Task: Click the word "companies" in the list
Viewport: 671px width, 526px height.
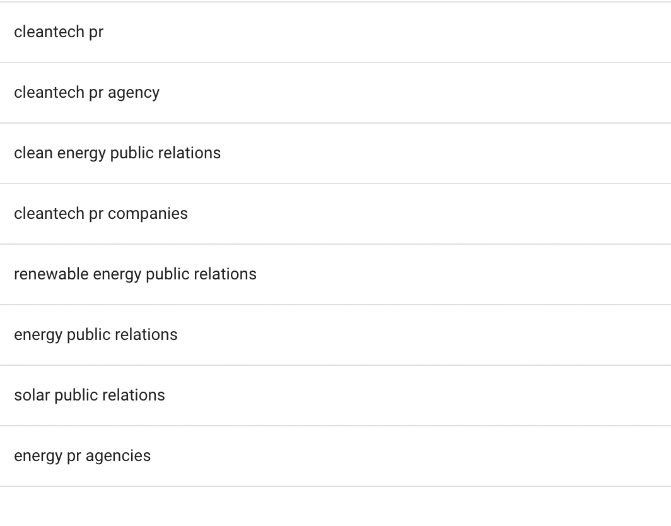Action: (x=148, y=214)
